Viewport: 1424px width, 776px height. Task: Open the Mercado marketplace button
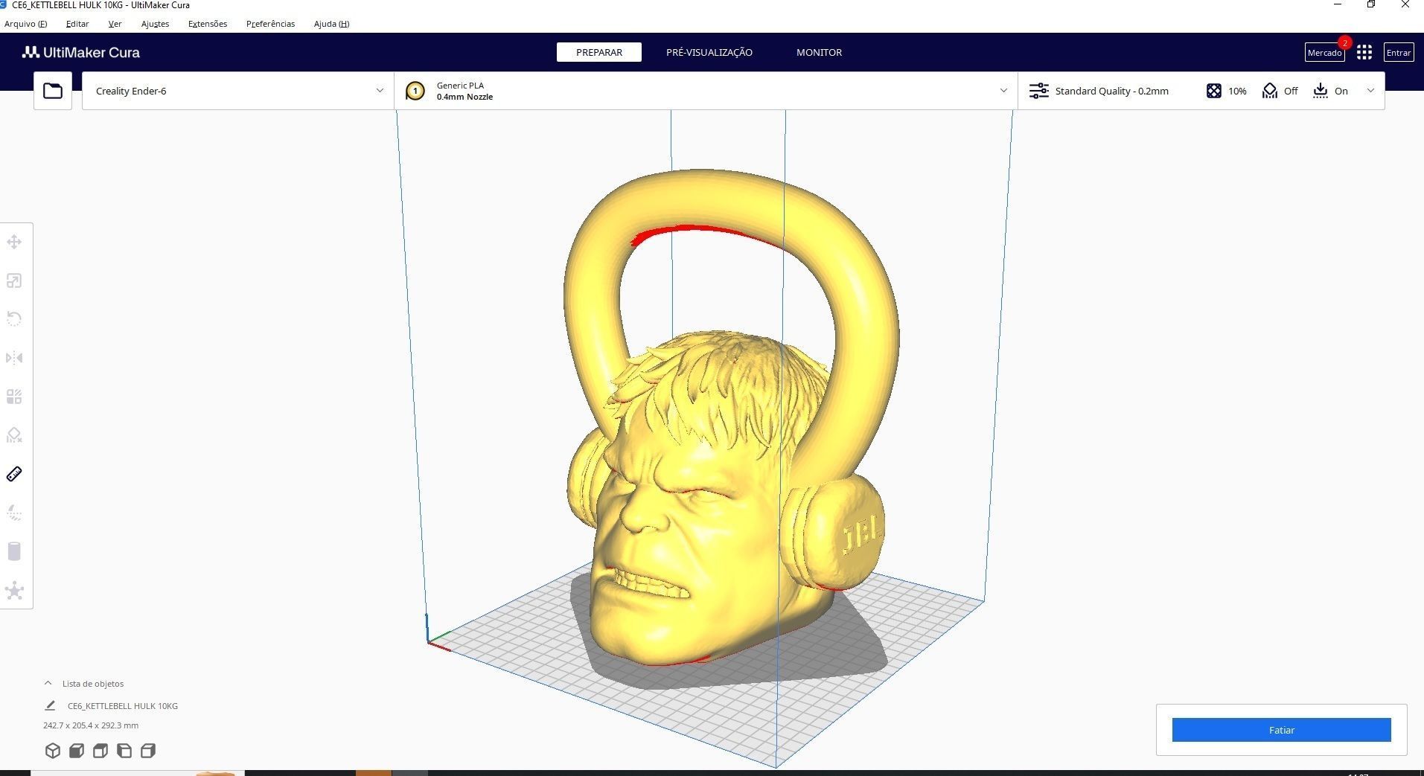[1324, 52]
